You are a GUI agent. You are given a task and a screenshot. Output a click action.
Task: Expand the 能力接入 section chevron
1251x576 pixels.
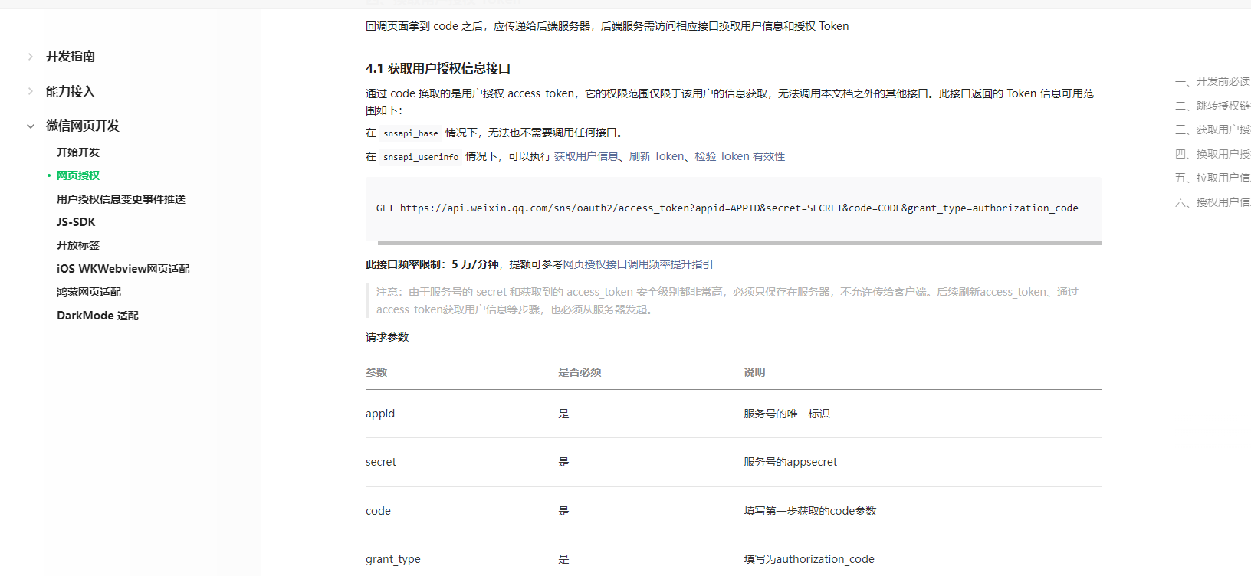pos(31,92)
